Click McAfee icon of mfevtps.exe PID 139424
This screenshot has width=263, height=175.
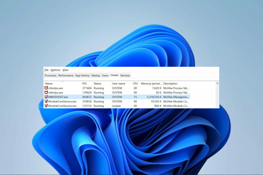tap(46, 92)
